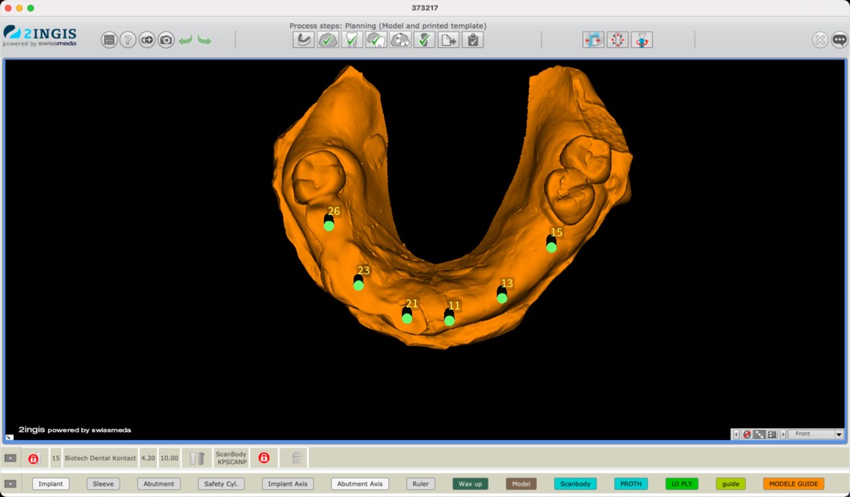Viewport: 850px width, 497px height.
Task: Click the cyan Scanbody layer swatch
Action: pyautogui.click(x=575, y=484)
